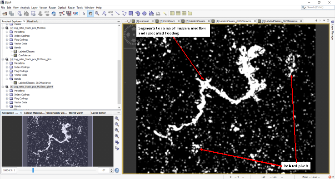
Task: Toggle the tile windows evenly layout
Action: pos(184,14)
